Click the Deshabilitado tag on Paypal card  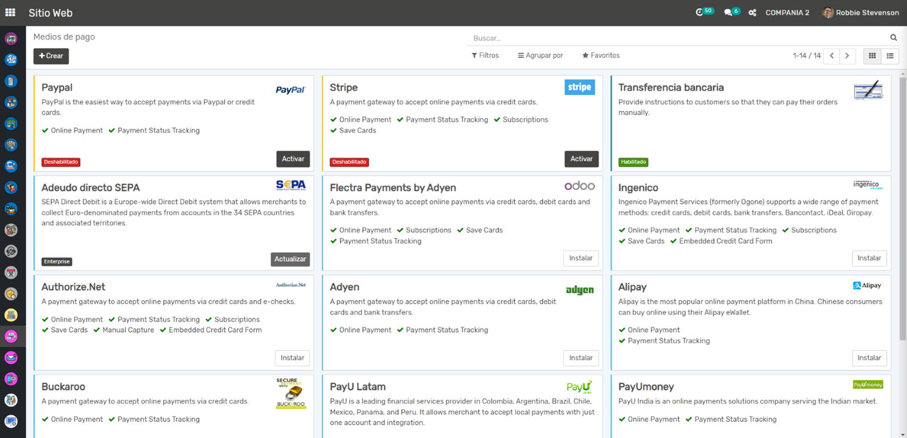click(x=61, y=162)
